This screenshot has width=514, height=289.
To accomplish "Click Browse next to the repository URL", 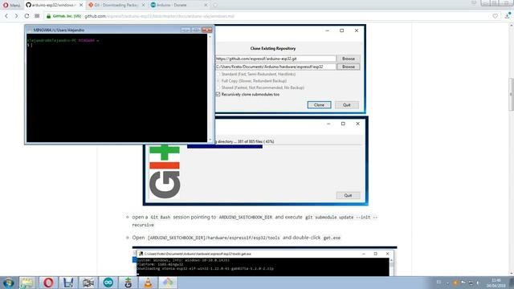I will coord(349,59).
